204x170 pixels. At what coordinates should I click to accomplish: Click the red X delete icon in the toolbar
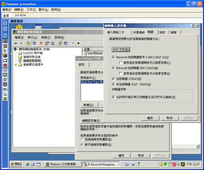tap(41, 43)
